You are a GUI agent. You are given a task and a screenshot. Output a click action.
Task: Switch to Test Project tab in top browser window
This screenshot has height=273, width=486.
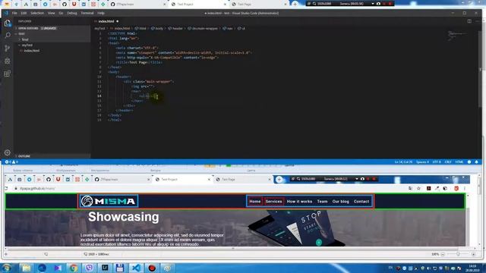pyautogui.click(x=198, y=5)
